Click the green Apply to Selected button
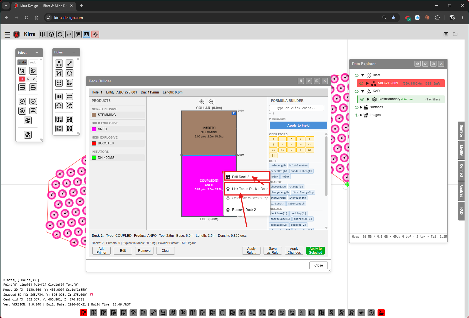This screenshot has height=318, width=469. 316,251
